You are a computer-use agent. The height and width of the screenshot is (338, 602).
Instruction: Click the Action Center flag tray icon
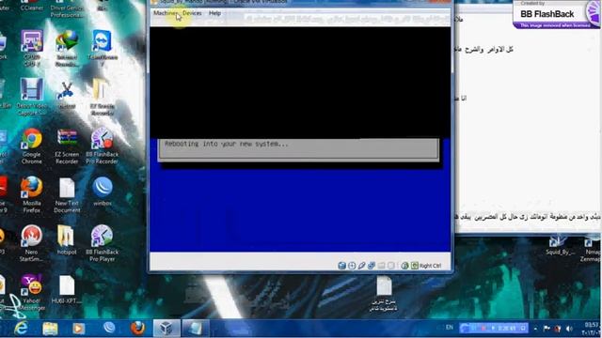(x=547, y=329)
